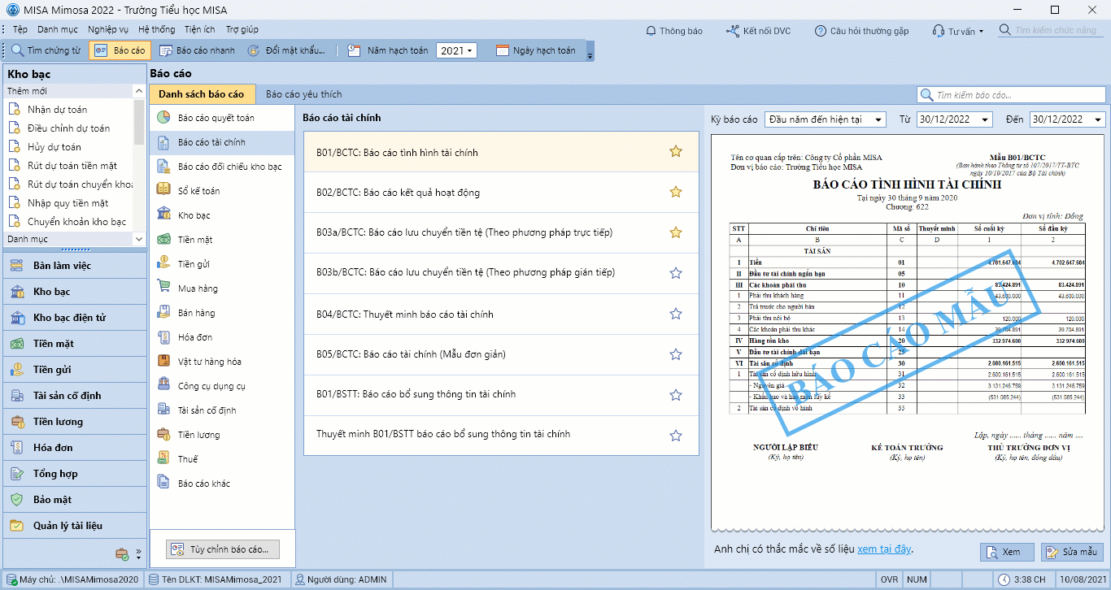Unfavorite the B01/BCTC report star
The width and height of the screenshot is (1111, 590).
[x=675, y=152]
